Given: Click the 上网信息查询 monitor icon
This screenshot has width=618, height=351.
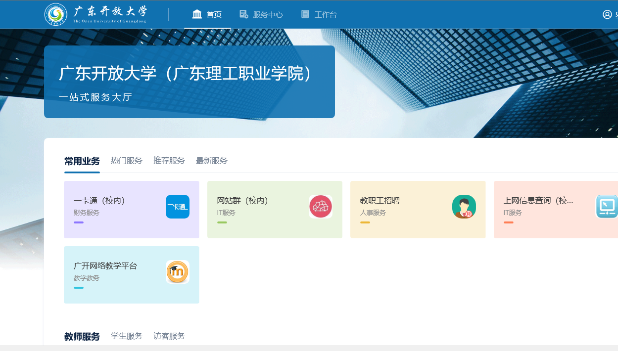Looking at the screenshot, I should coord(607,207).
